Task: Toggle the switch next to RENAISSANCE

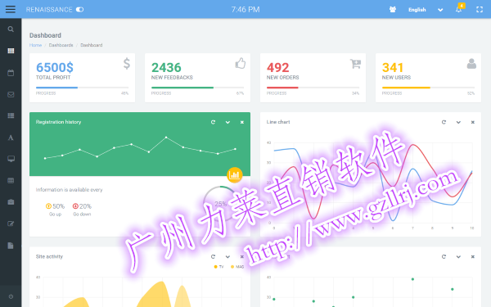Action: 80,10
